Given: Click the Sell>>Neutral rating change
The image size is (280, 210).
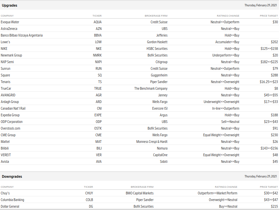Looking at the screenshot, I should [x=230, y=122].
